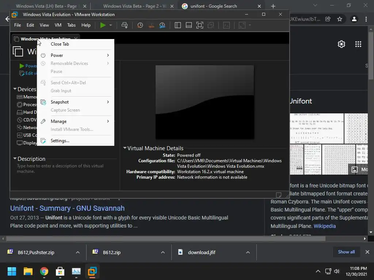Viewport: 374px width, 280px height.
Task: Take a snapshot using the clock toolbar icon
Action: pos(140,25)
